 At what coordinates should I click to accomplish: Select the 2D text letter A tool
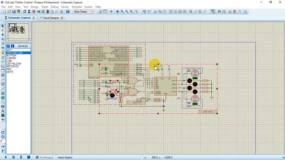tap(3, 111)
